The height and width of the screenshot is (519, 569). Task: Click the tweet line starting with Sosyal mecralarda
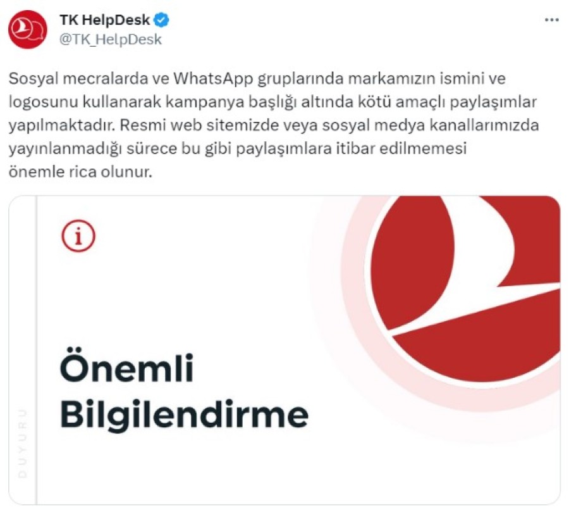[x=257, y=78]
